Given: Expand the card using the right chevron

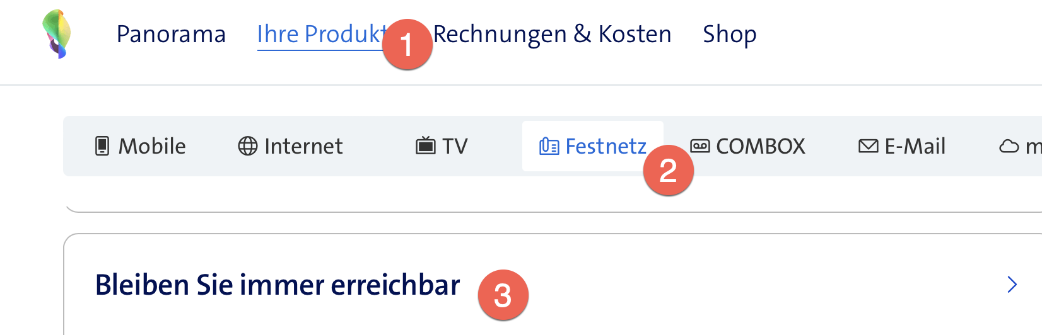Looking at the screenshot, I should pos(1012,285).
